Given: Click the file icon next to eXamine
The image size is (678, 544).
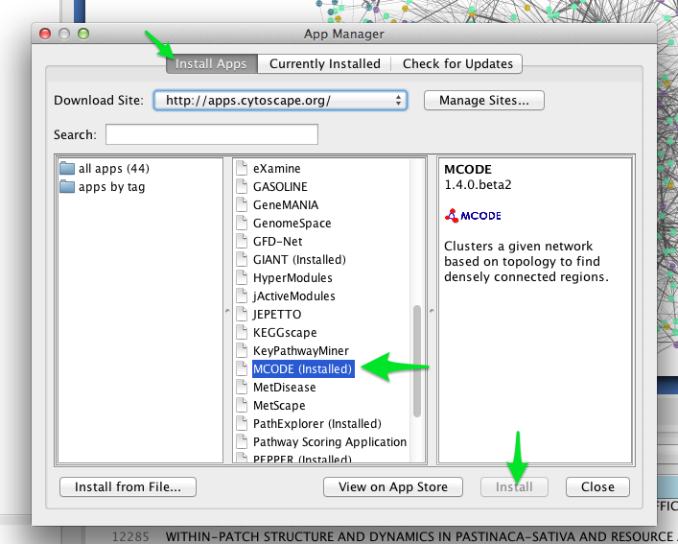Looking at the screenshot, I should pyautogui.click(x=242, y=168).
